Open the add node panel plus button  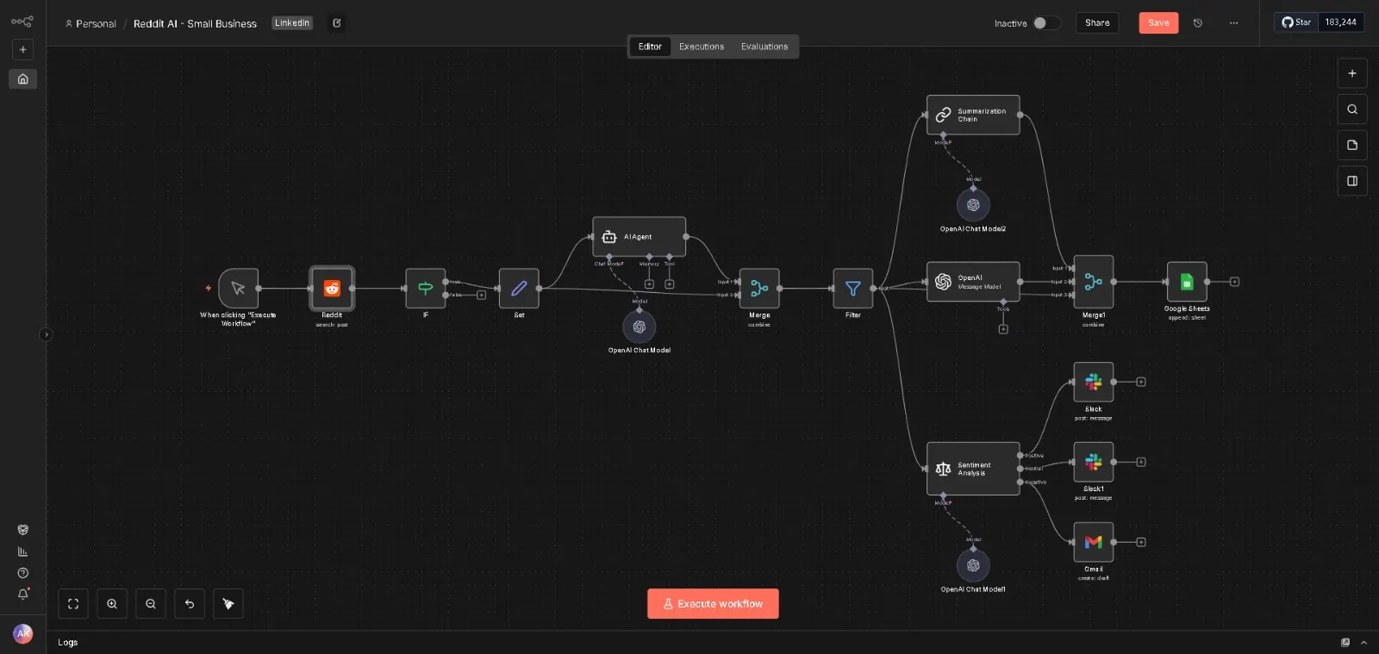coord(1352,74)
